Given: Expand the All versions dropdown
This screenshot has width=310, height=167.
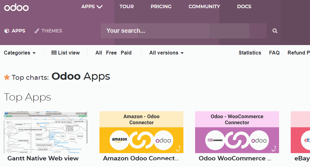Looking at the screenshot, I should coord(166,53).
